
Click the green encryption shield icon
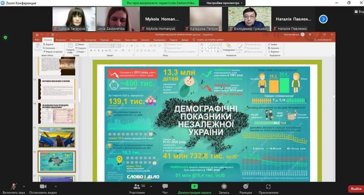[5, 37]
